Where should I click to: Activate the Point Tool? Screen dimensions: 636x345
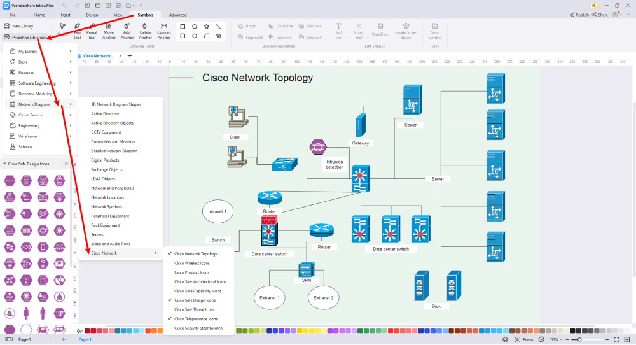[x=359, y=31]
